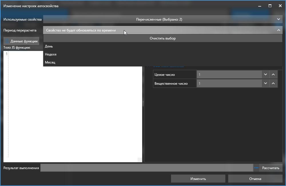Maximize the Изменение настроек автосвойства window

[x=270, y=6]
